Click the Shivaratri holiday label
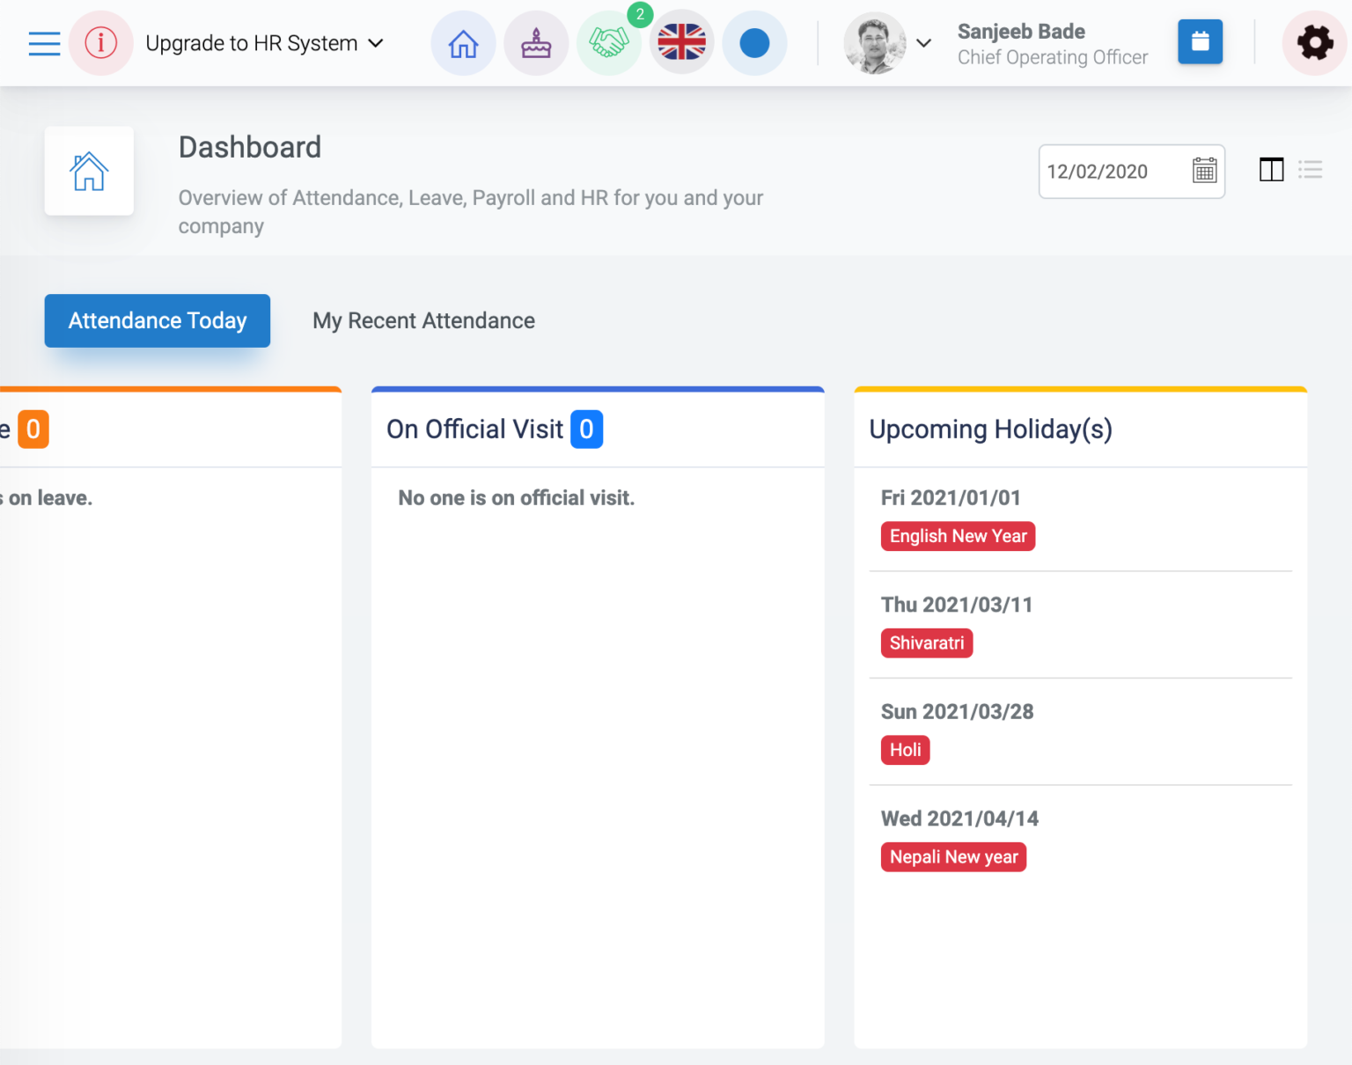Viewport: 1352px width, 1065px height. [927, 643]
